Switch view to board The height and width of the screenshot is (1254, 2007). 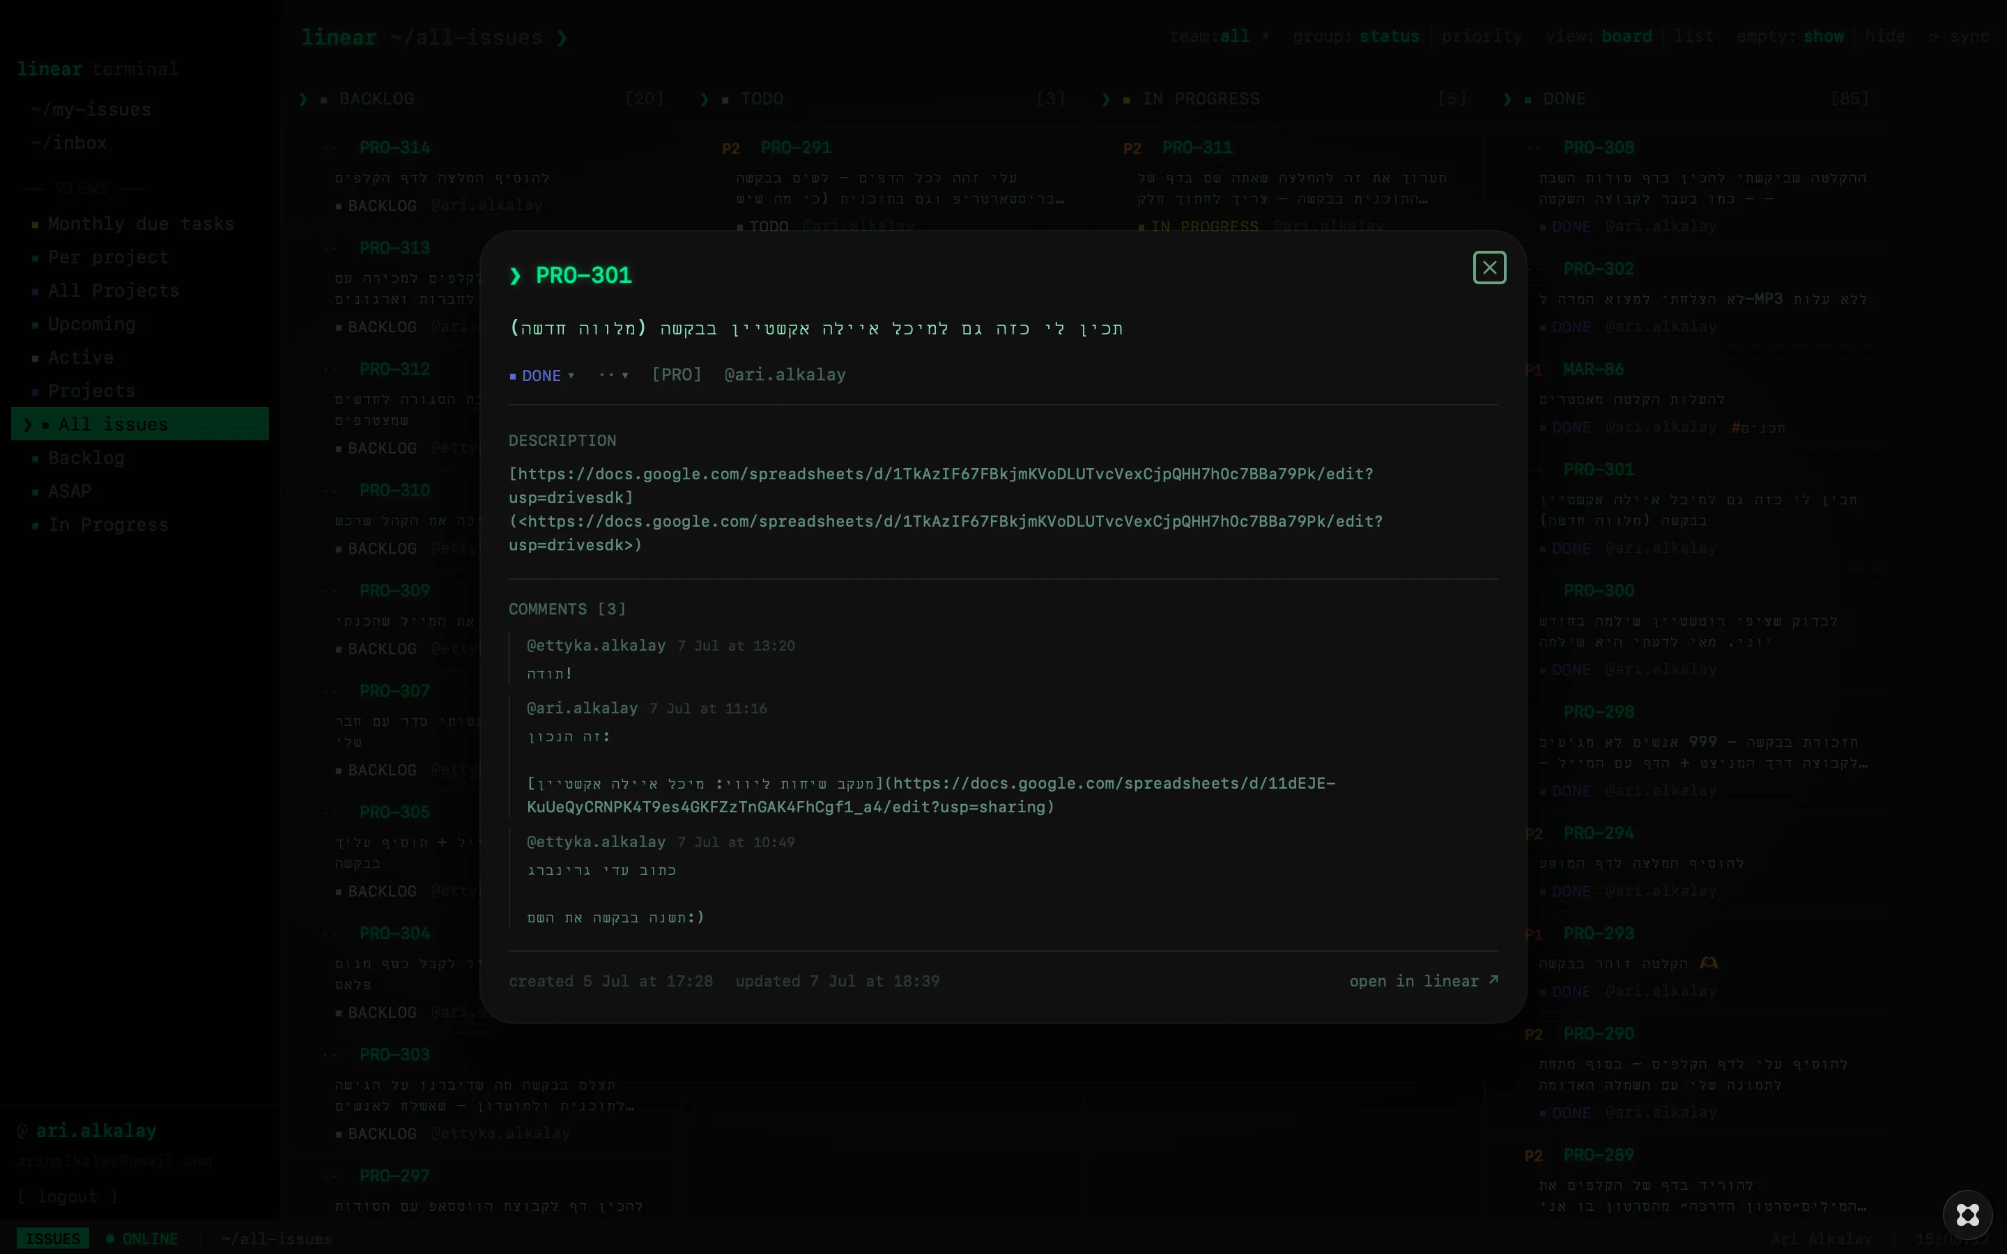tap(1627, 36)
